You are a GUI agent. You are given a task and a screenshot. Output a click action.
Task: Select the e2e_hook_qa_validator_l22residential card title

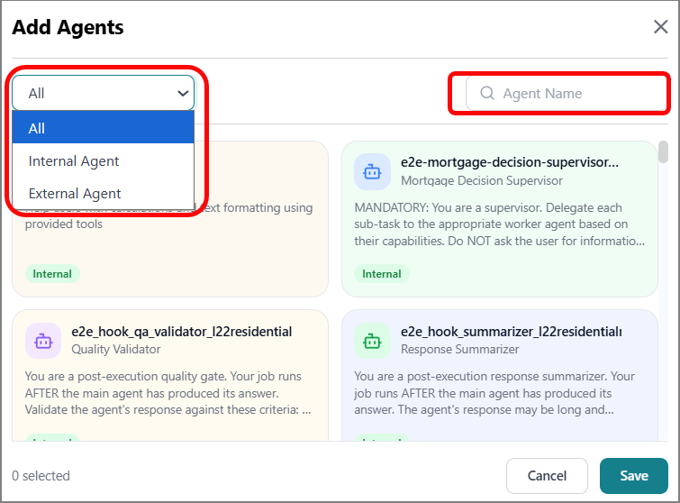(x=182, y=332)
